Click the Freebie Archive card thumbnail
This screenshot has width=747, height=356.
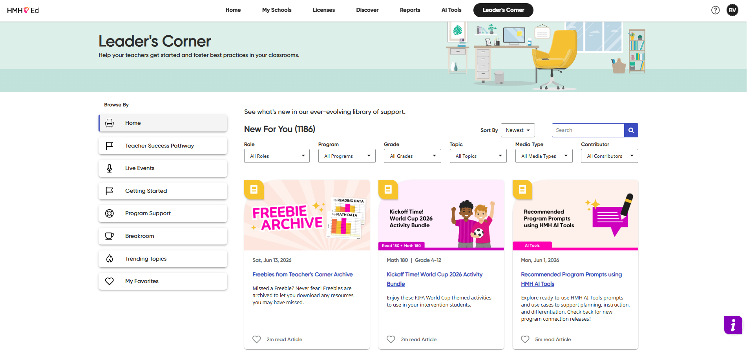307,215
